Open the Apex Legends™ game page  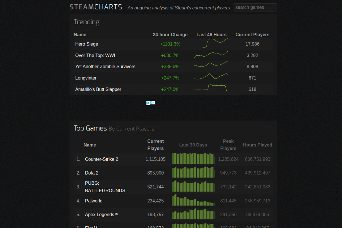click(102, 214)
